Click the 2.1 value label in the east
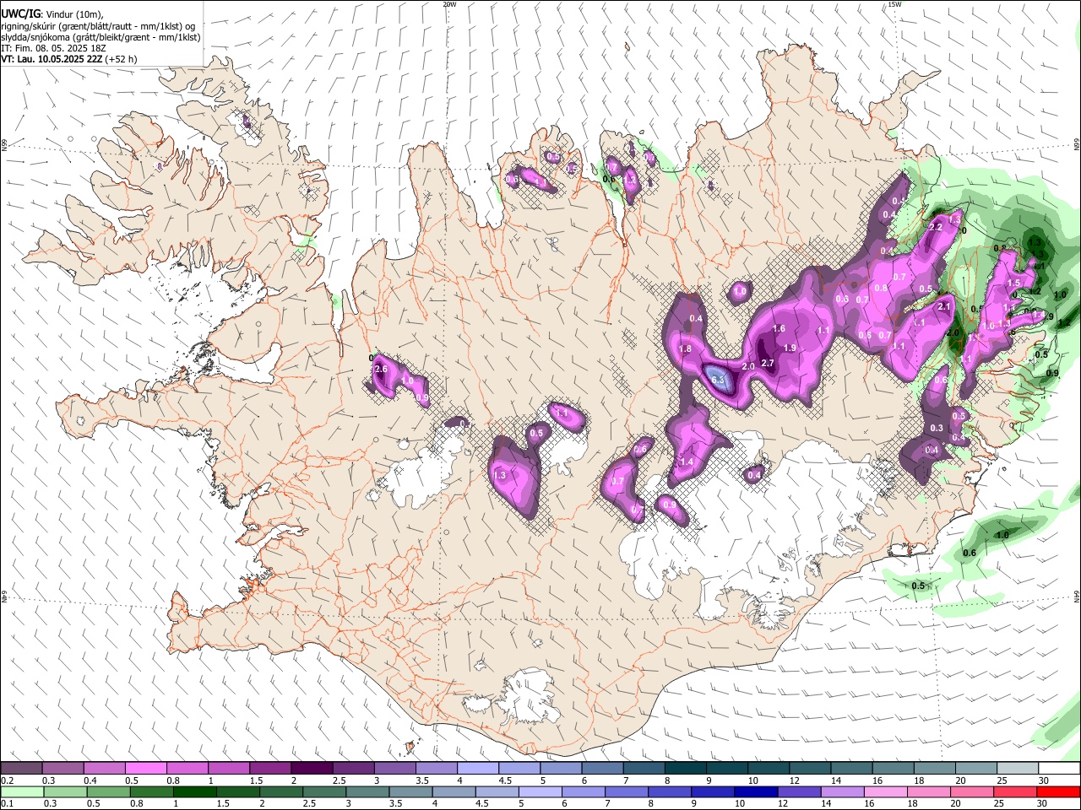Screen dimensions: 1081x810 pyautogui.click(x=945, y=306)
